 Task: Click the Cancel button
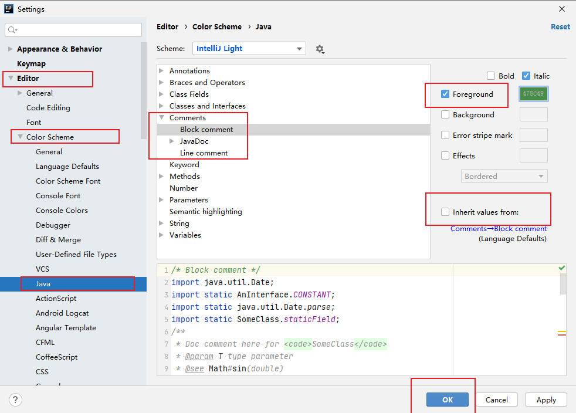pyautogui.click(x=497, y=400)
